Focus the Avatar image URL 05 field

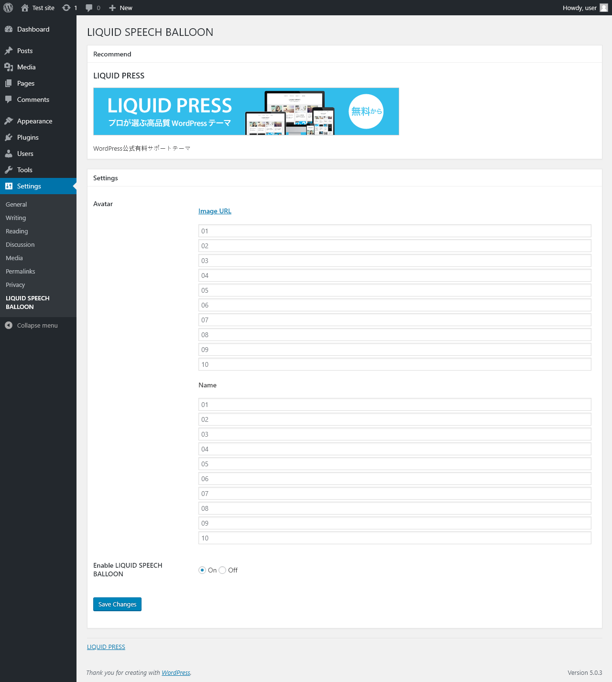395,290
